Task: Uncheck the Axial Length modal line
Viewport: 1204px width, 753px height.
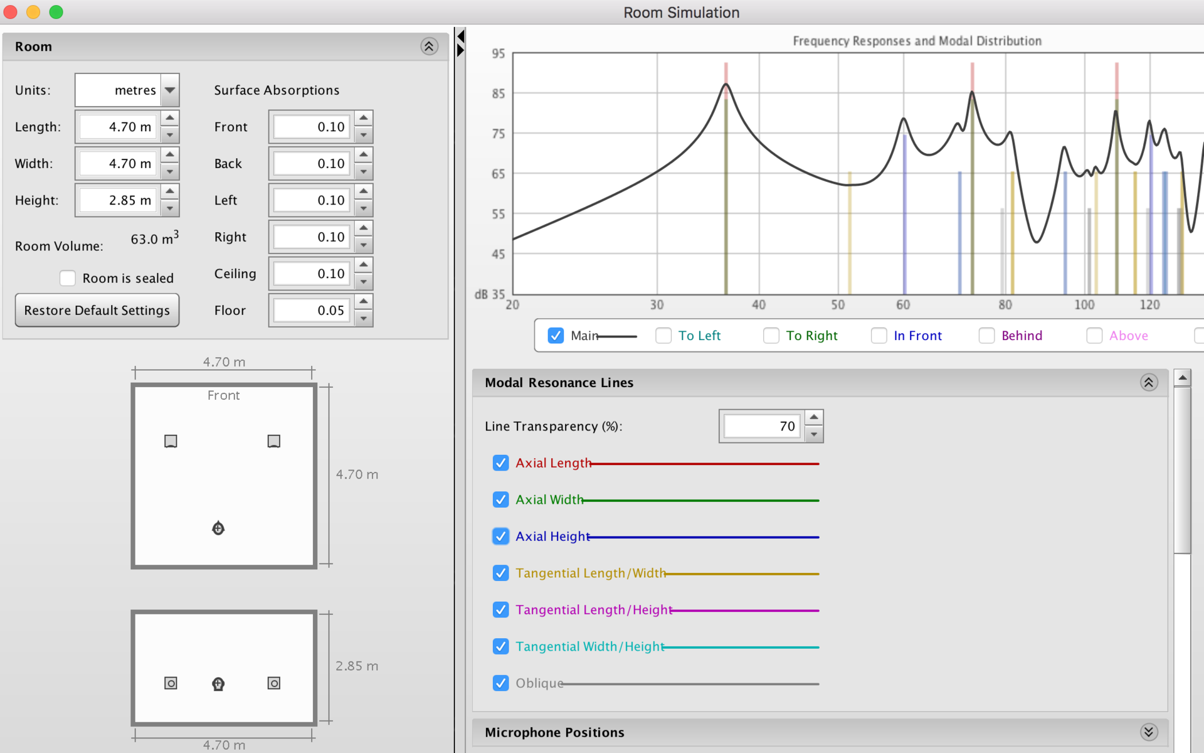Action: click(500, 463)
